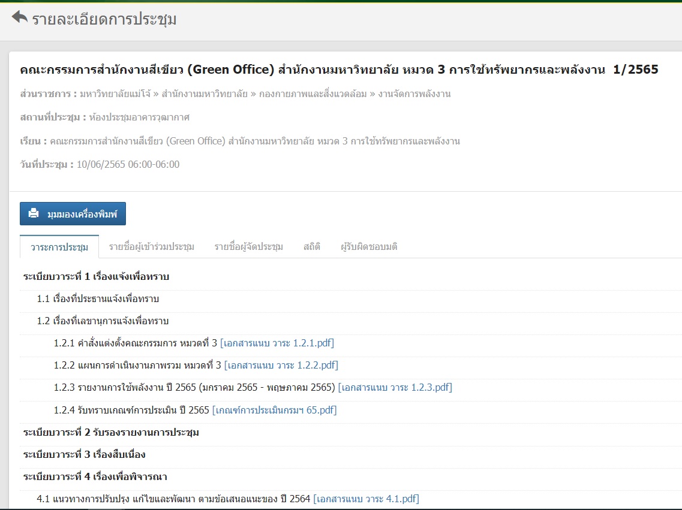Click the รายละเอียดการประชุม page title
Viewport: 682px width, 510px height.
click(104, 19)
